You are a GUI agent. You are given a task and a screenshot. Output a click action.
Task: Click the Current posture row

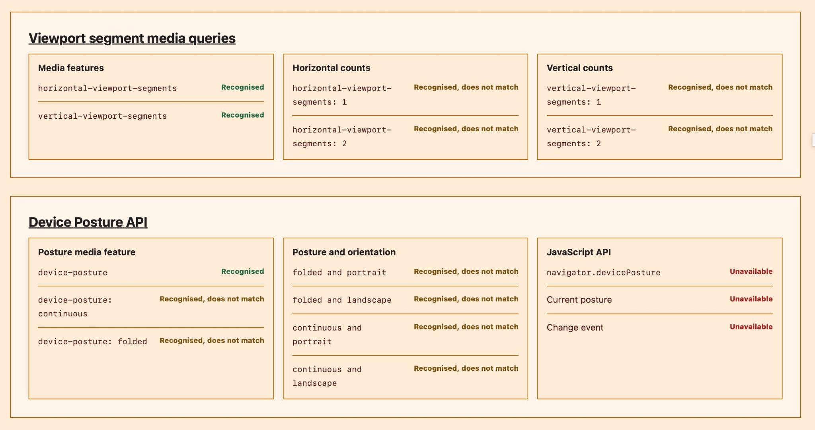point(660,300)
